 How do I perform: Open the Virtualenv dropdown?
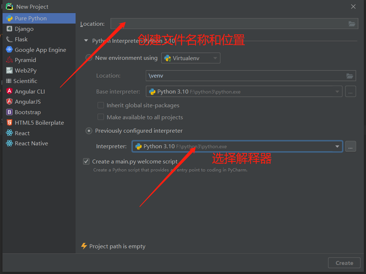[191, 58]
